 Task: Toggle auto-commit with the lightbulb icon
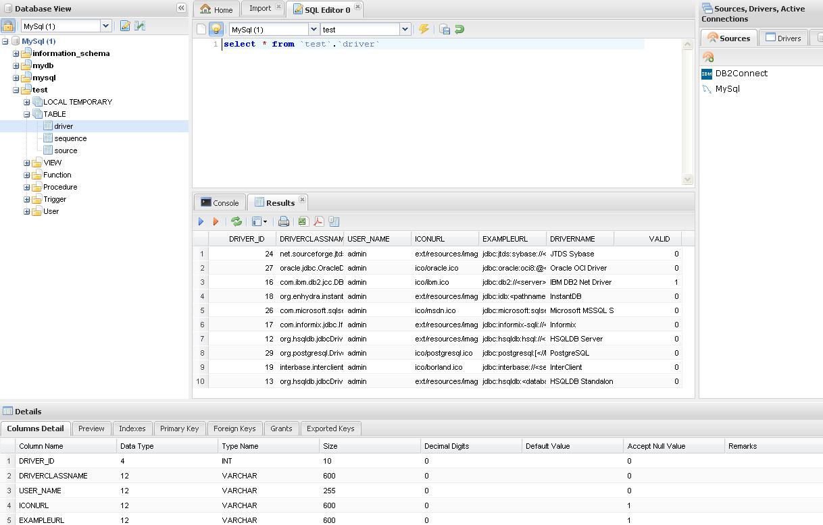tap(216, 29)
